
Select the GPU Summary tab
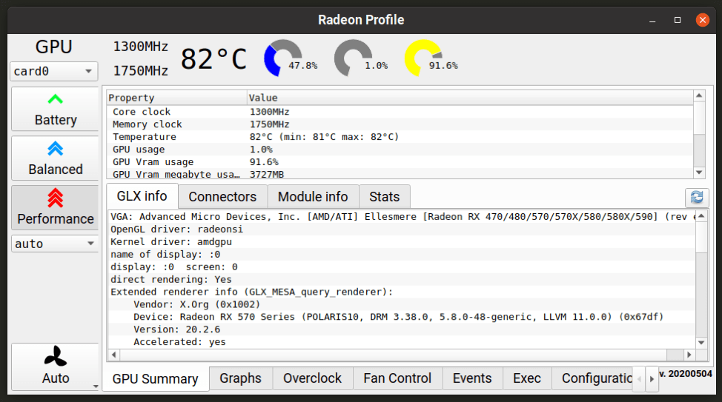pos(155,379)
